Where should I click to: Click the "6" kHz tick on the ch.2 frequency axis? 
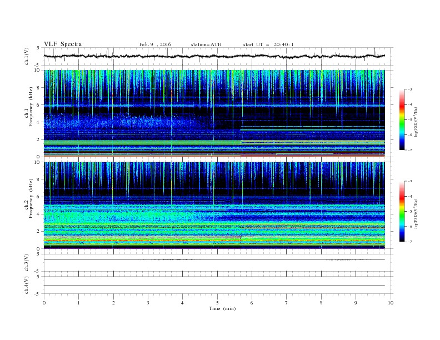[38, 197]
